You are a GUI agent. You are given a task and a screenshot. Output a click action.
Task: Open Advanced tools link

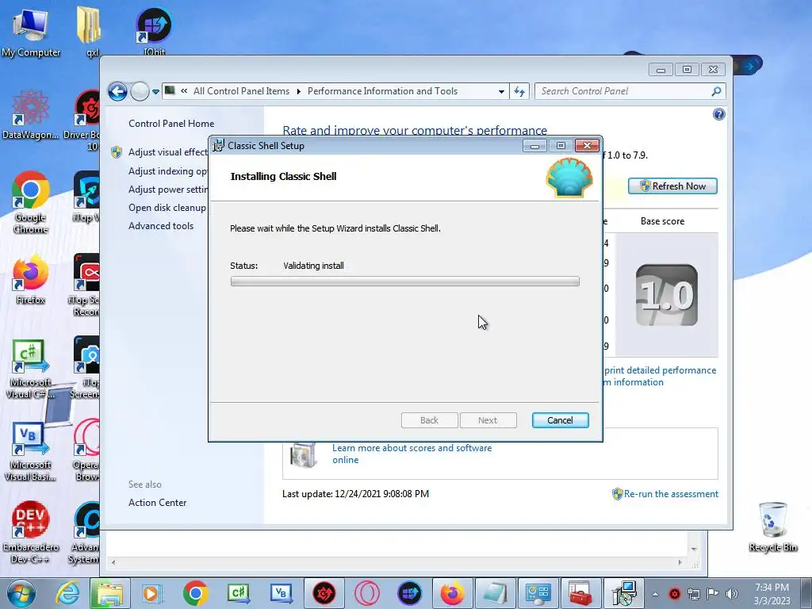[x=161, y=226]
